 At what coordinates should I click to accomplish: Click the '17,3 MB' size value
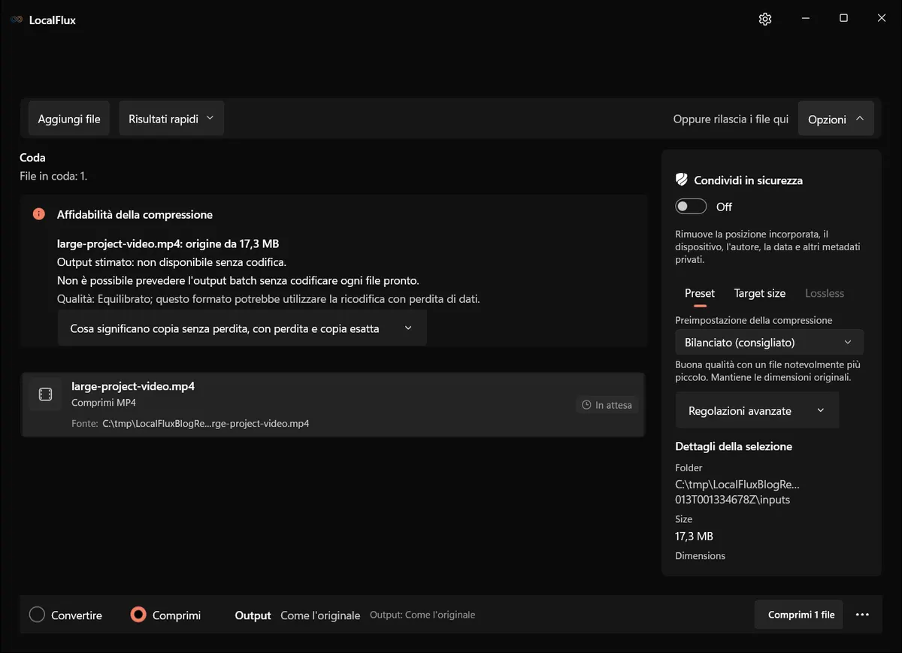[695, 537]
